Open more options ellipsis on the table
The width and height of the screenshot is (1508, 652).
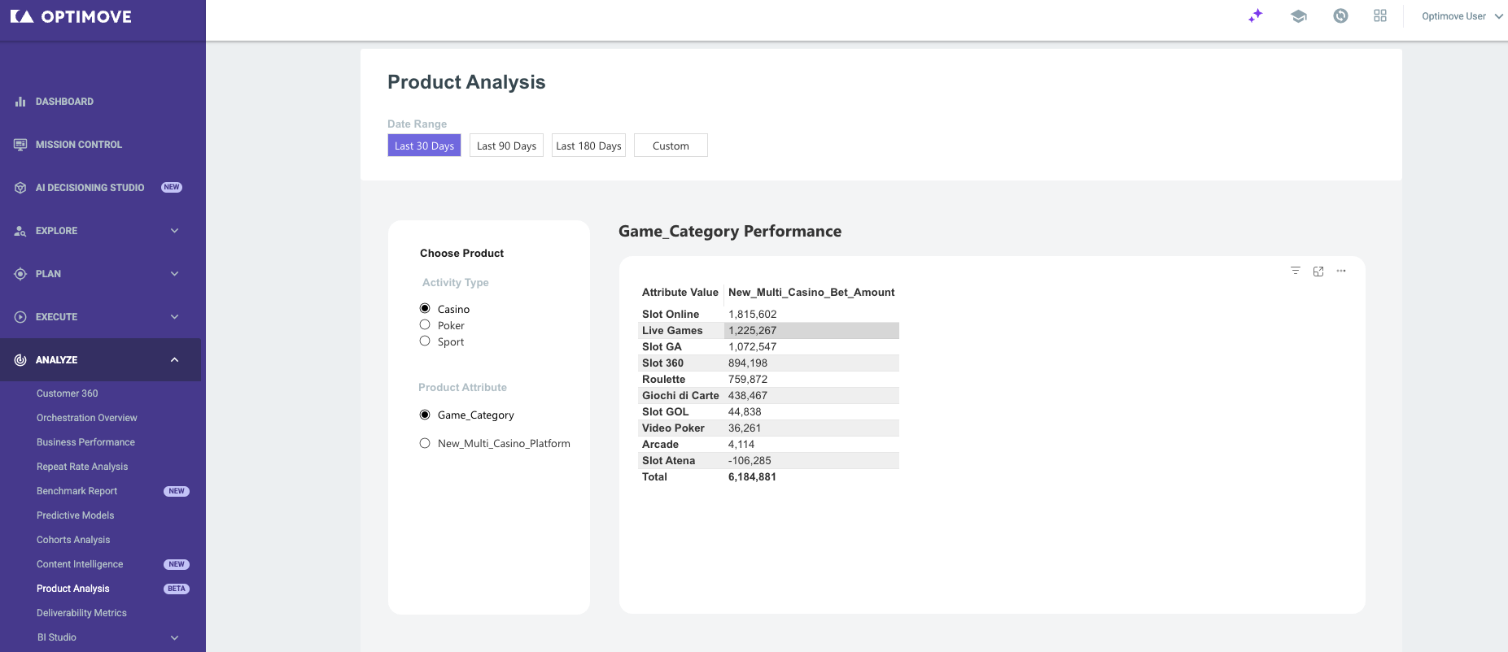point(1341,271)
